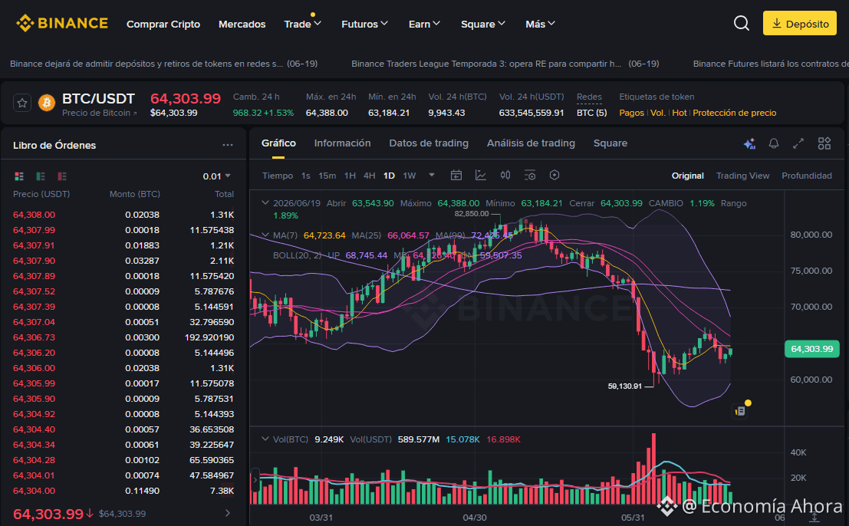Switch chart to Original view

(x=688, y=176)
